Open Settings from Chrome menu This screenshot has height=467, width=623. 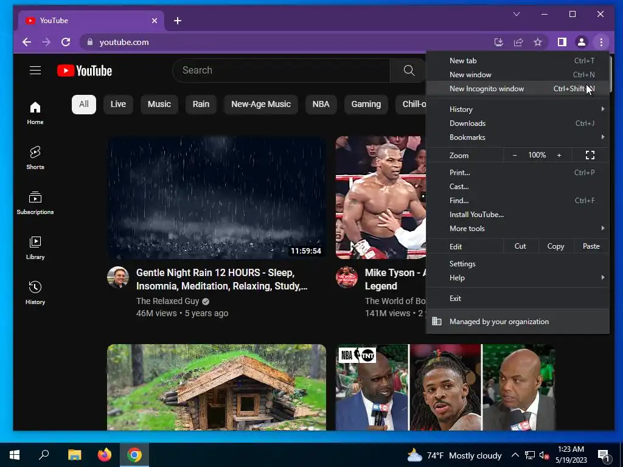point(517,264)
